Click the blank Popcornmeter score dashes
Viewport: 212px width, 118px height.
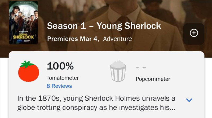(x=141, y=68)
